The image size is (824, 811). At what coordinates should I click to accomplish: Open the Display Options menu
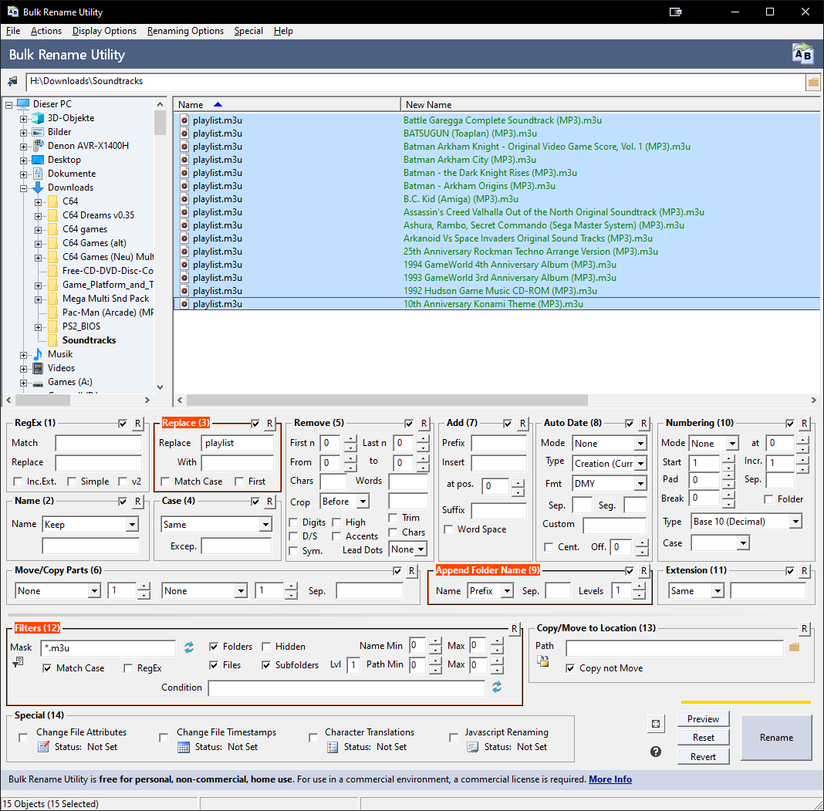pos(105,31)
